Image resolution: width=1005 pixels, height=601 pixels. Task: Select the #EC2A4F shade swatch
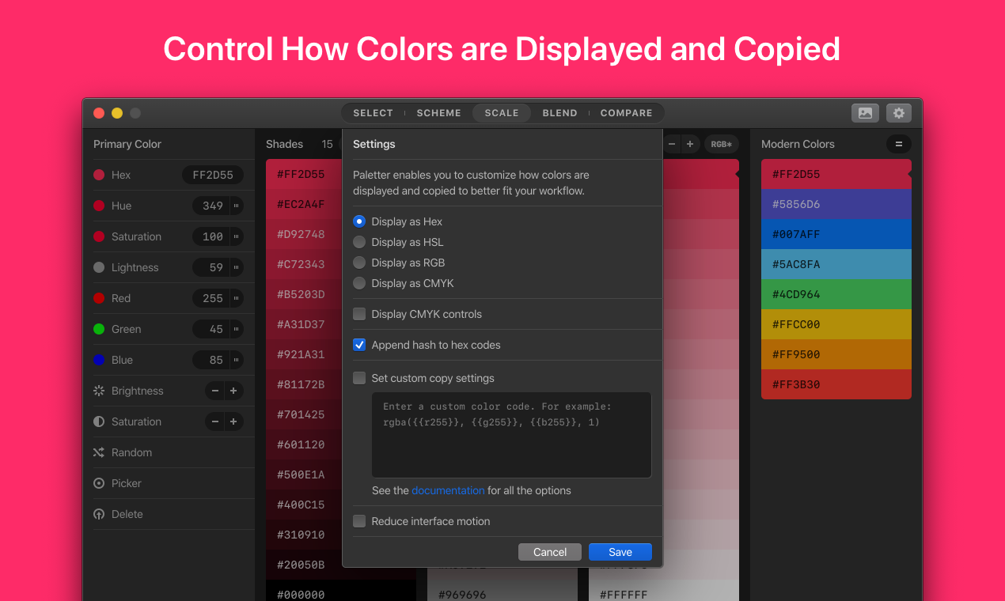pyautogui.click(x=305, y=204)
